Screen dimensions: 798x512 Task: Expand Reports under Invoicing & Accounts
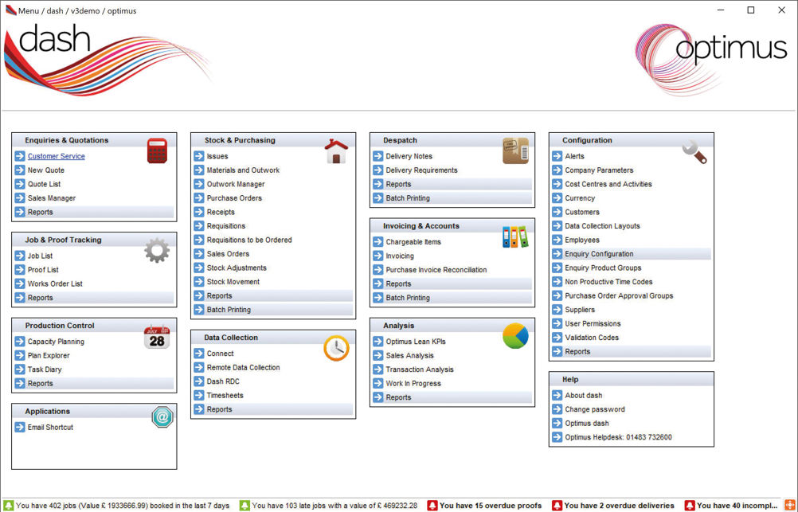click(452, 284)
